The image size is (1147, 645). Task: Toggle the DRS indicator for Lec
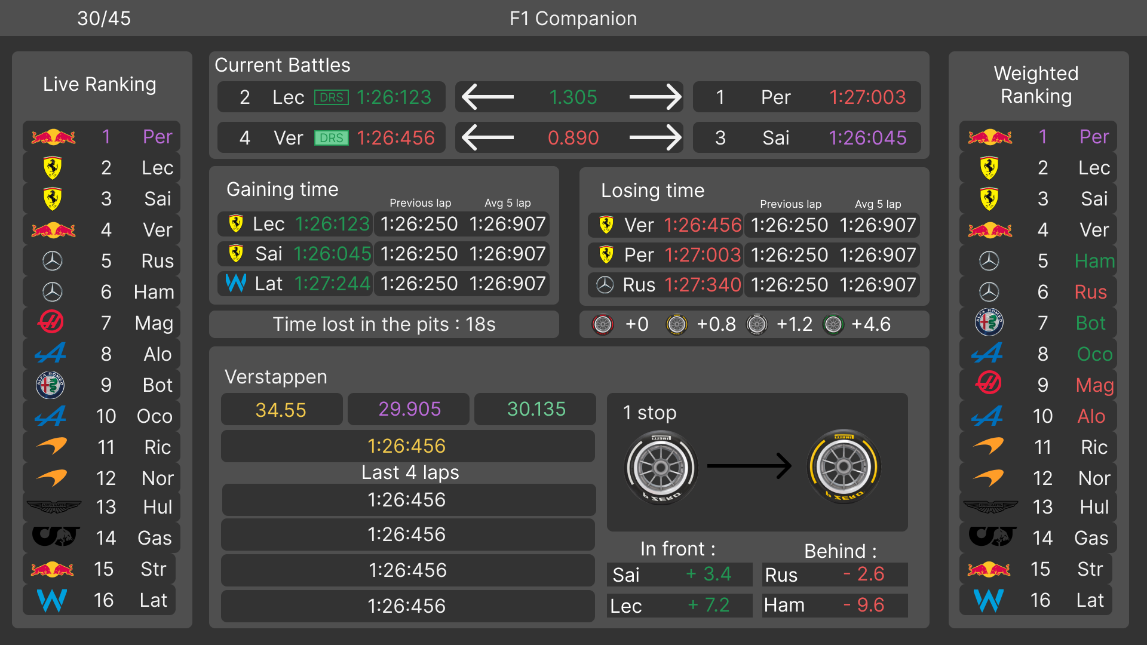332,97
